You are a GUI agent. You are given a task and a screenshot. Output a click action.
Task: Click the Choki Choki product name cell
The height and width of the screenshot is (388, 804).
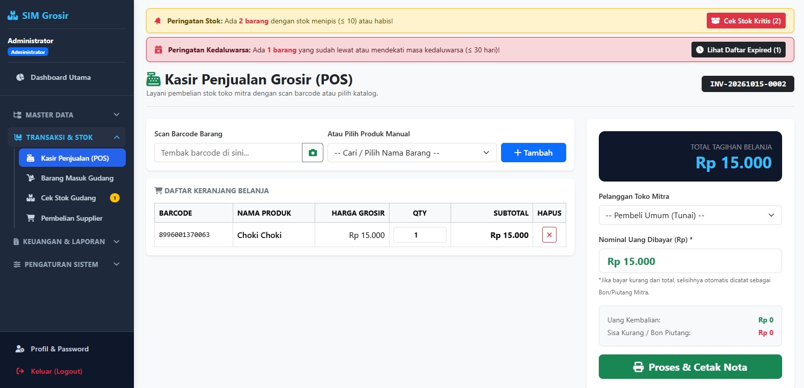tap(274, 235)
